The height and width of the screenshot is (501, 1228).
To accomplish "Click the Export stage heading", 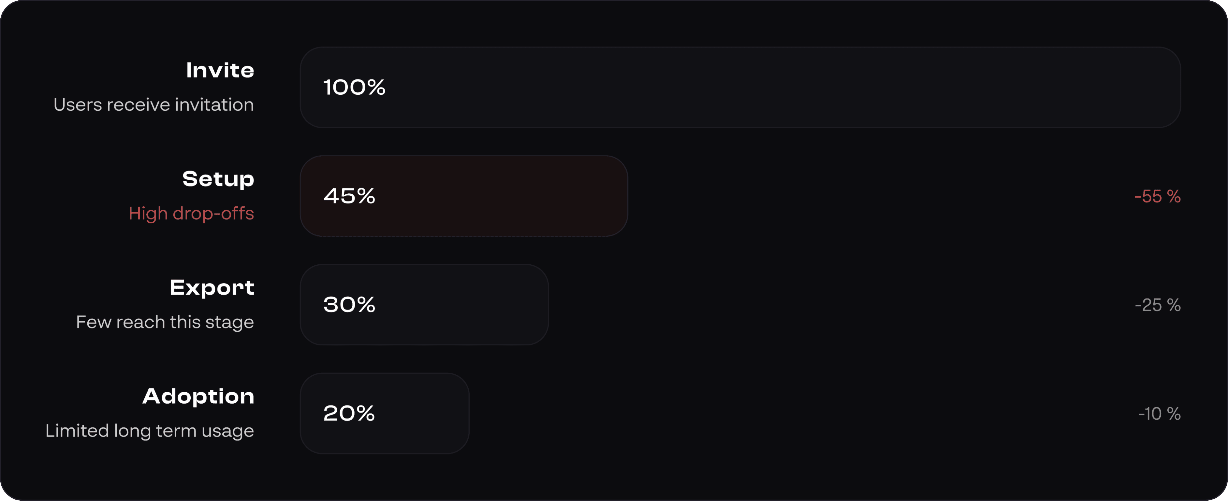I will 212,288.
